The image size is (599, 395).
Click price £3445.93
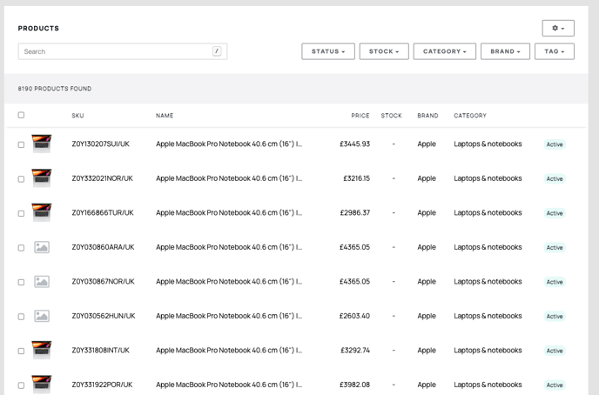point(354,144)
